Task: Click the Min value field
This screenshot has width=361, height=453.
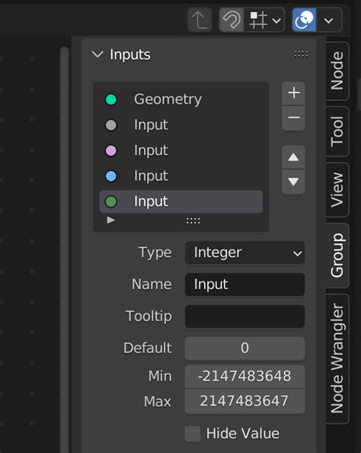Action: pos(244,377)
